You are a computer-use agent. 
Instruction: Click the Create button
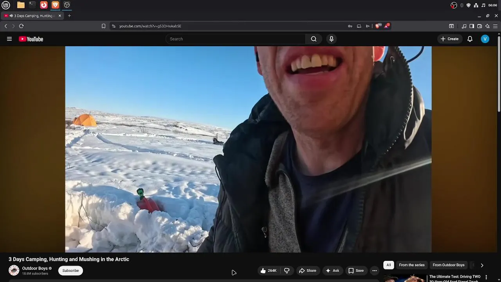click(x=449, y=39)
